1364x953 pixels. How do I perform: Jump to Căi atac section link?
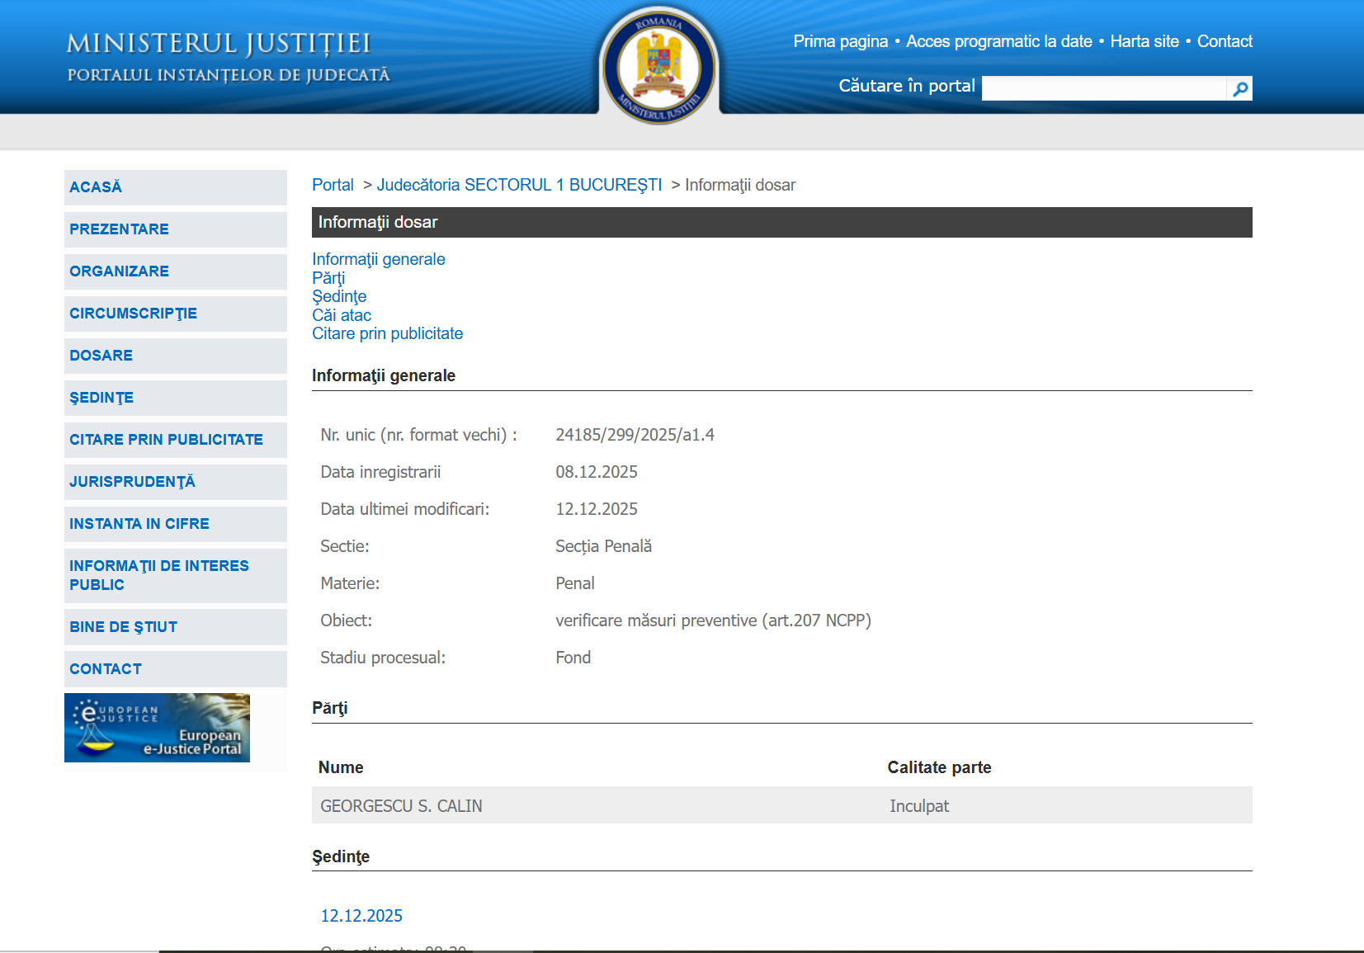point(342,315)
